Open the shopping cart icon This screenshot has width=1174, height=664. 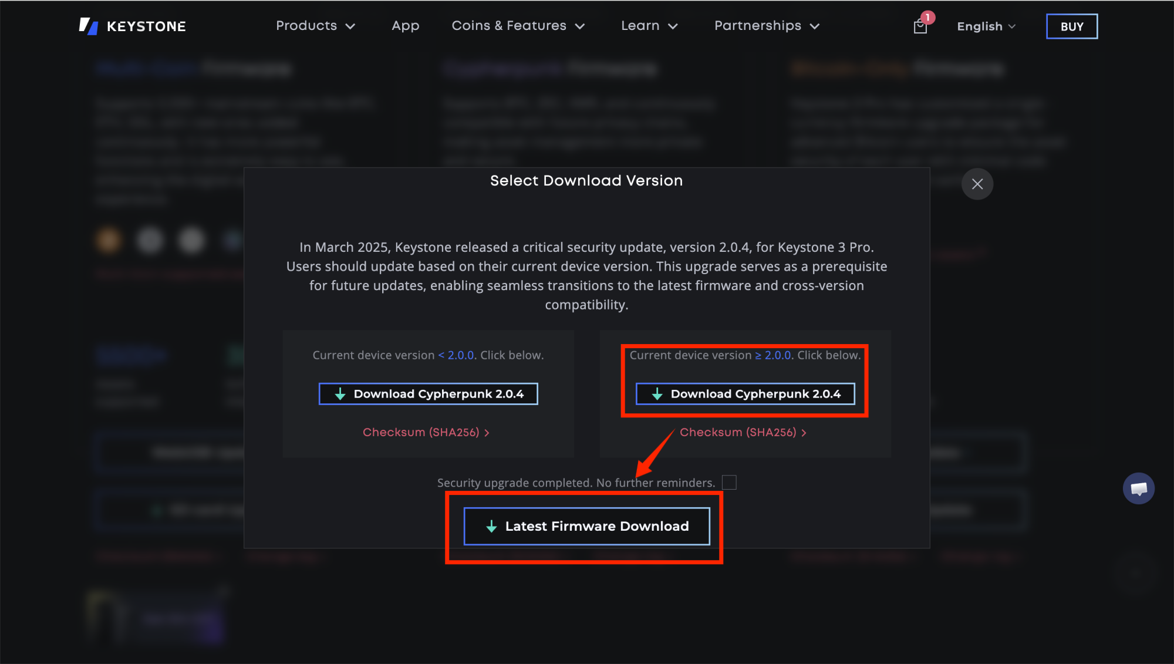920,27
